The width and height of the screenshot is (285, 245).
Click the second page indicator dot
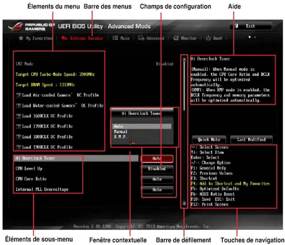255,37
